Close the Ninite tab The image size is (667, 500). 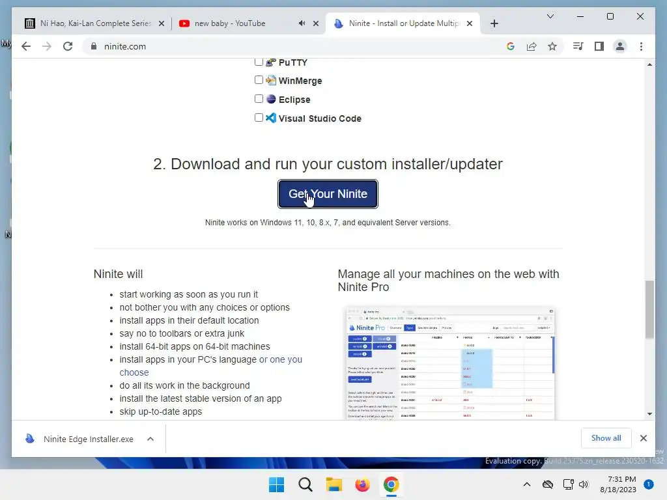(469, 24)
